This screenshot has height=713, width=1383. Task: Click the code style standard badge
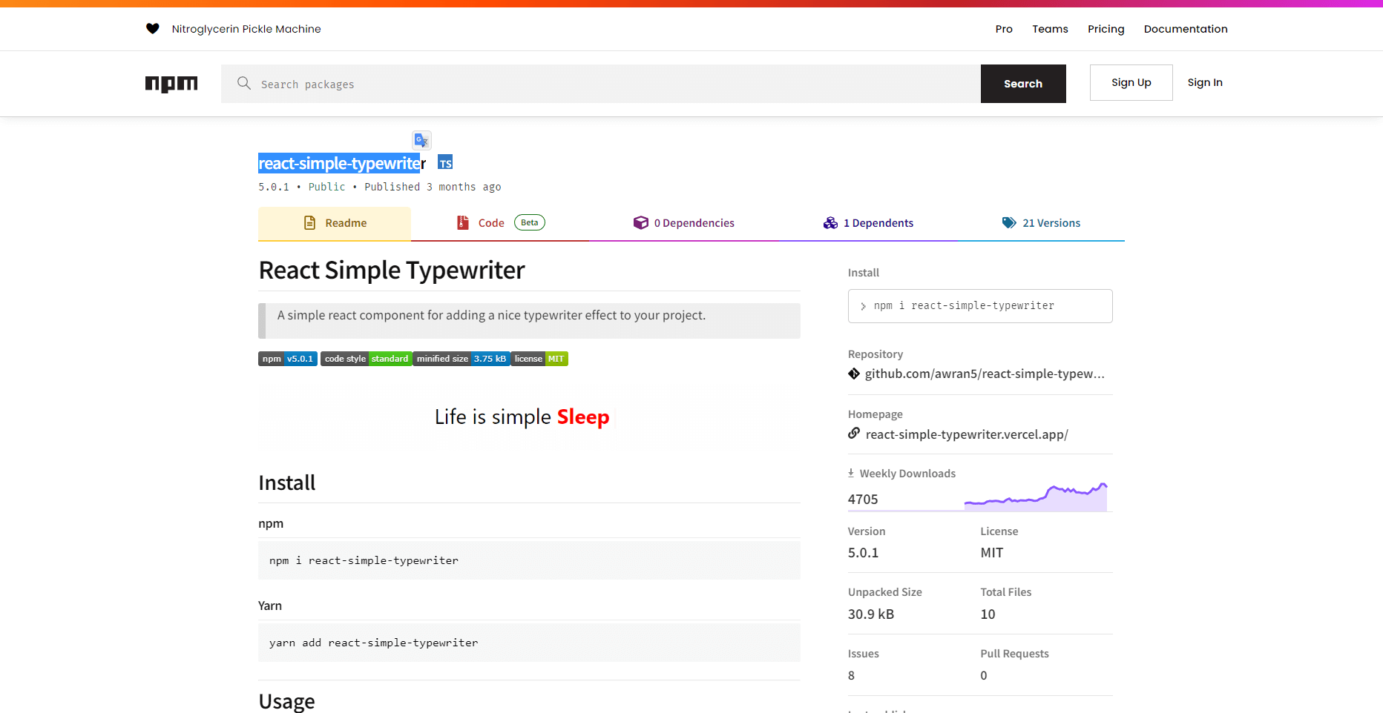coord(367,359)
